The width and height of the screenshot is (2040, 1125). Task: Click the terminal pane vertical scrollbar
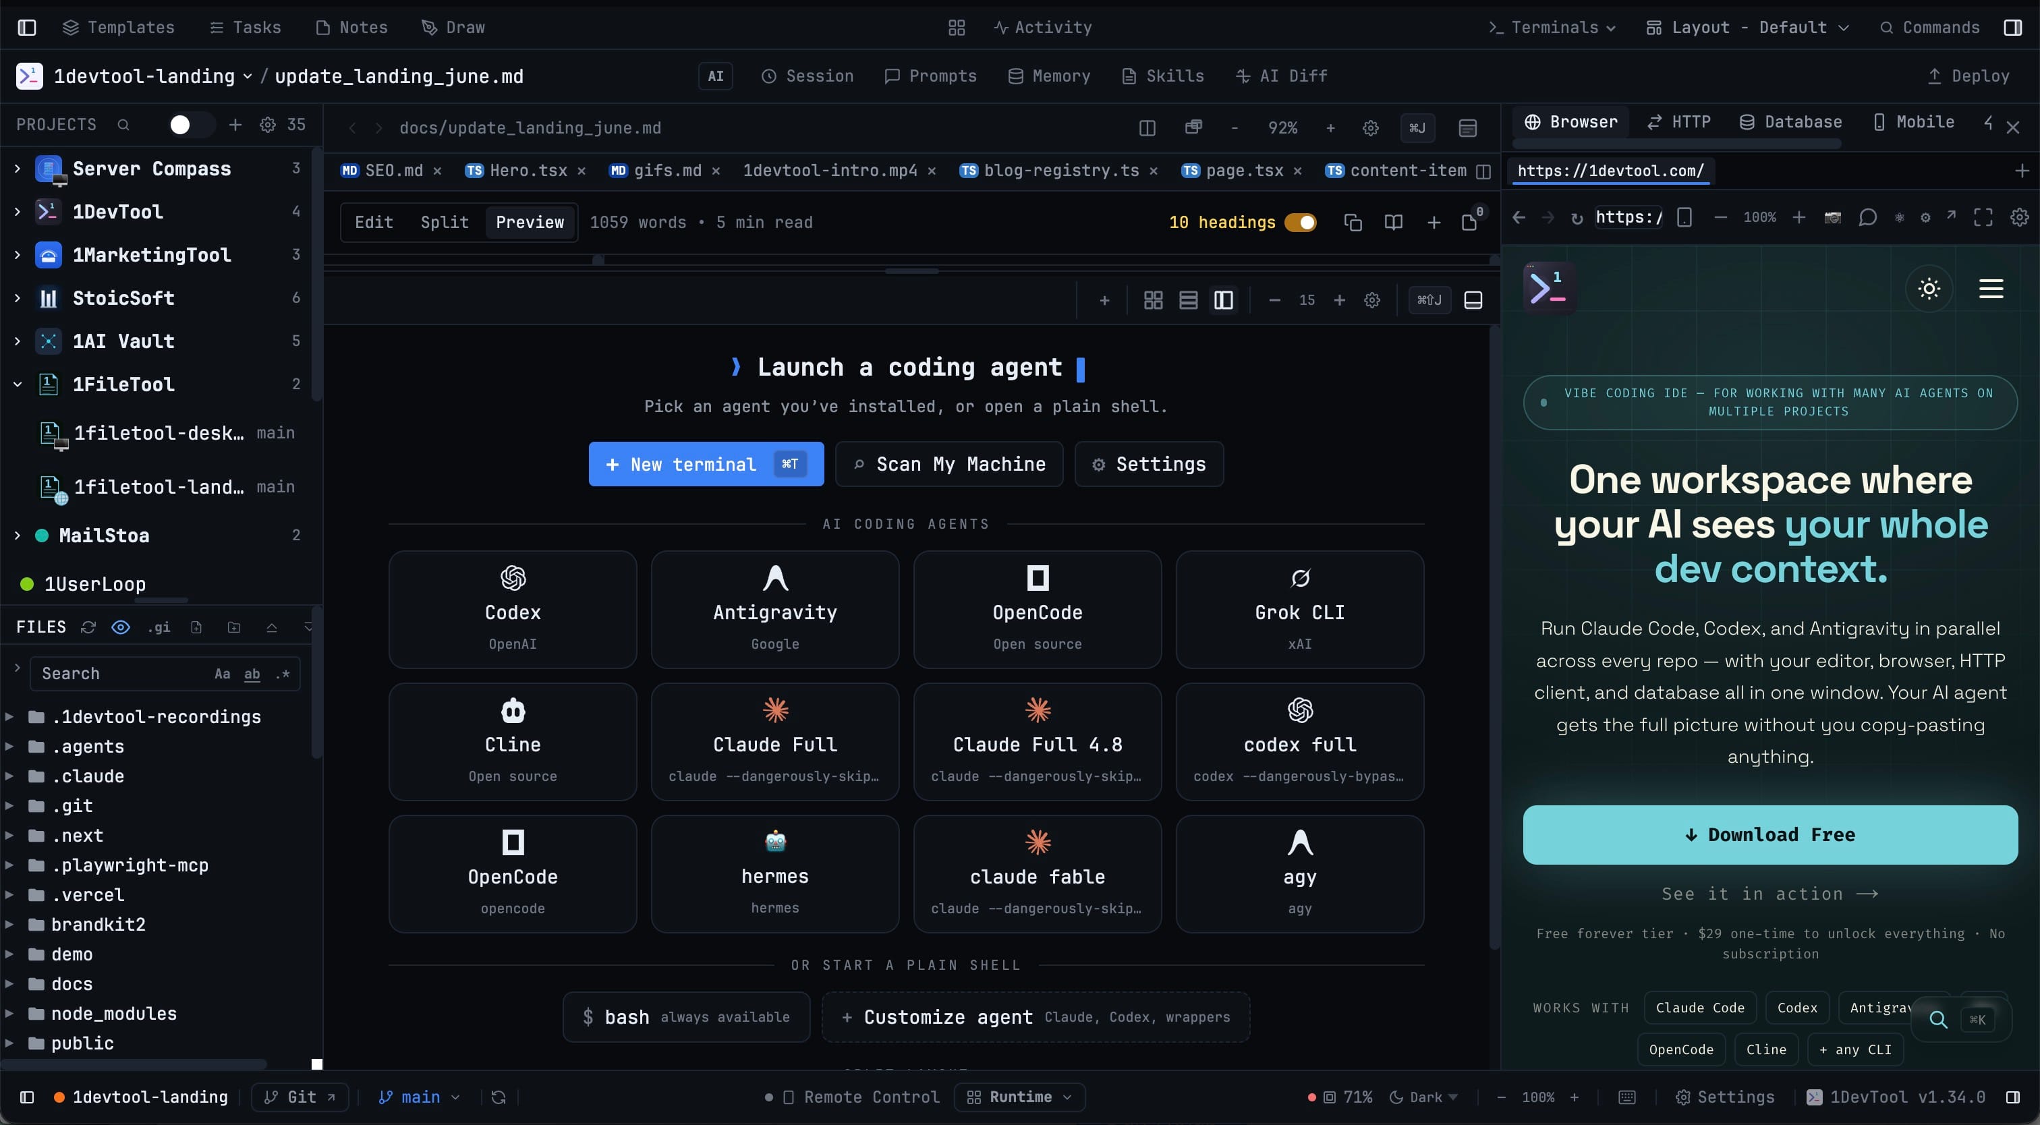point(1494,637)
